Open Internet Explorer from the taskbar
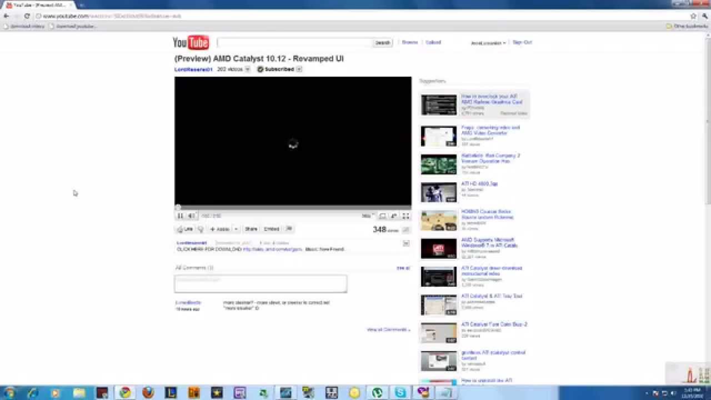711x400 pixels. (33, 393)
